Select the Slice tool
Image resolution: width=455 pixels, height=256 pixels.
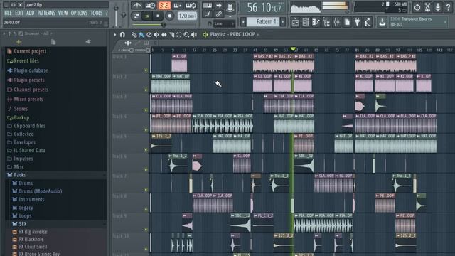coord(171,35)
